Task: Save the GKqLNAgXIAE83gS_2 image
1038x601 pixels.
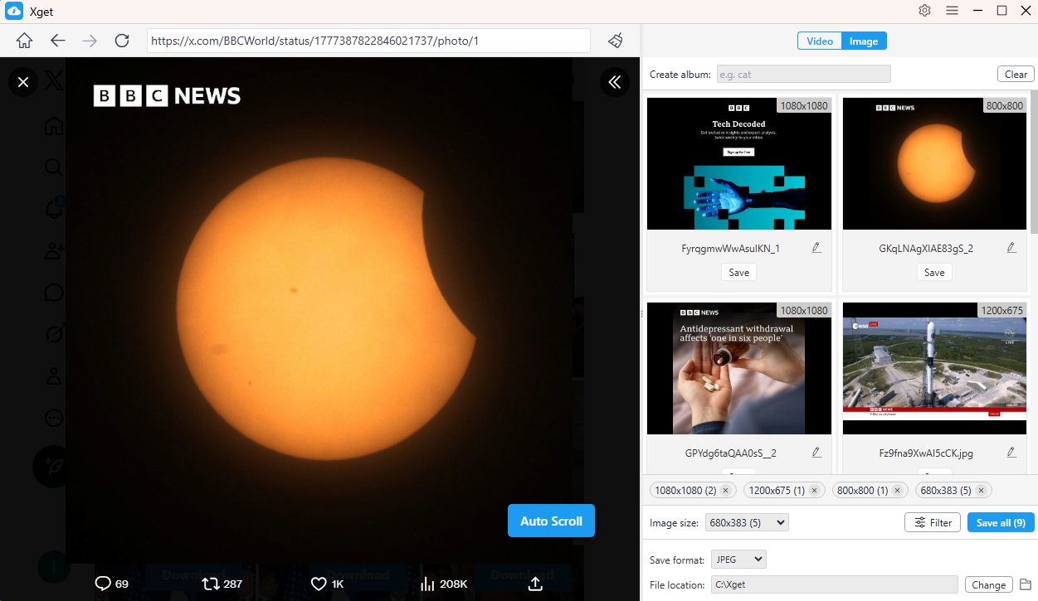Action: point(934,272)
